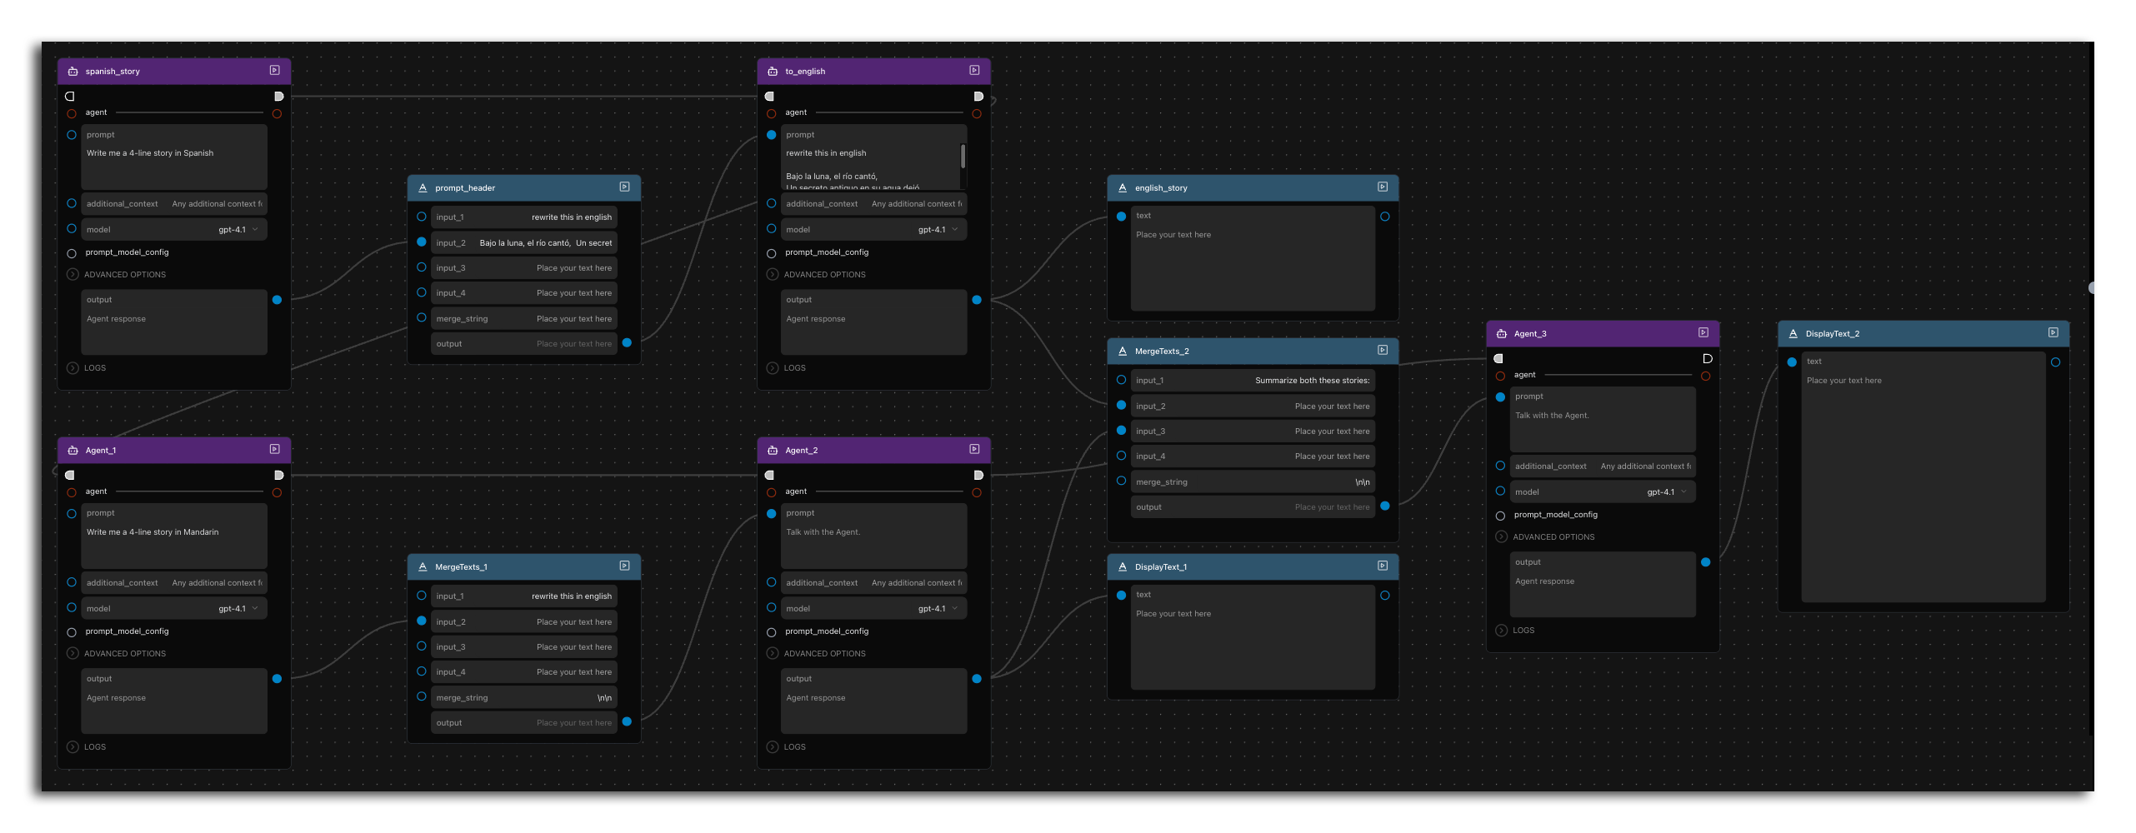Click input_1 field of MergeTexts_2
2136x833 pixels.
(1253, 381)
